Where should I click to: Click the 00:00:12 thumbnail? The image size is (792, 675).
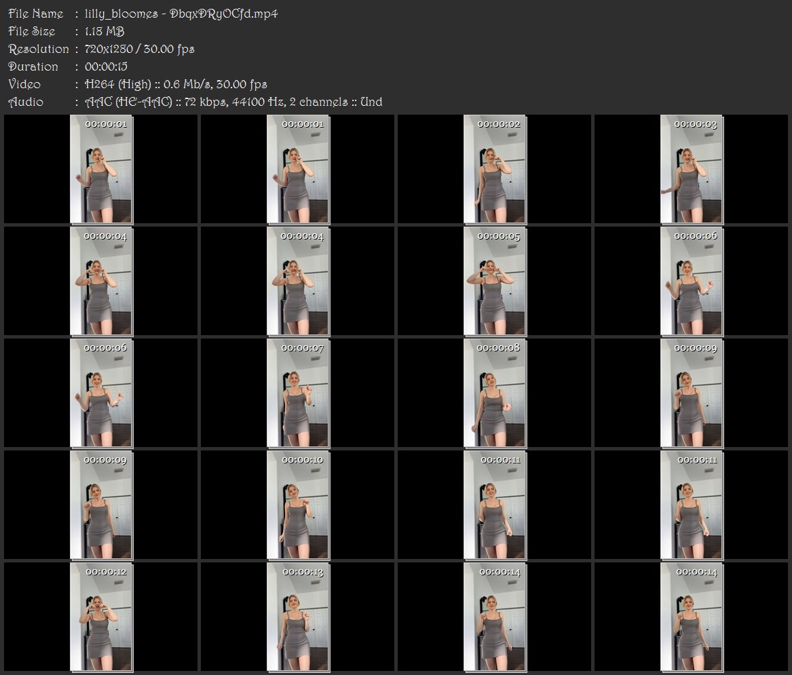click(101, 617)
